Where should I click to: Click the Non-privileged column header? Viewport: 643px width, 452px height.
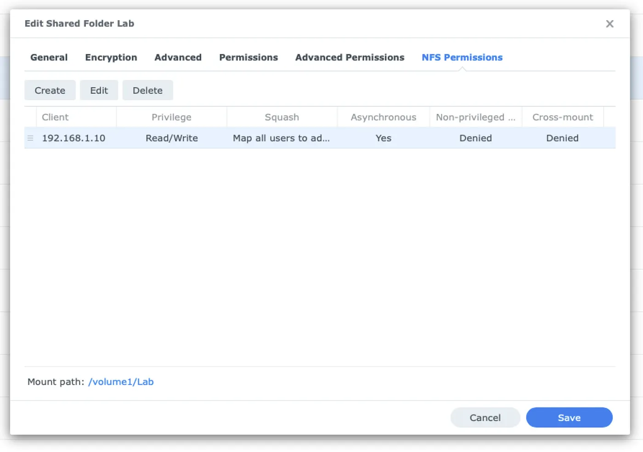476,117
